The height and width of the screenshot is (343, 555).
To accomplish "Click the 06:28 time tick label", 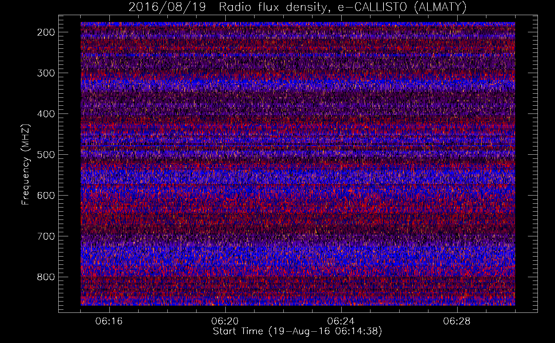I will [457, 321].
